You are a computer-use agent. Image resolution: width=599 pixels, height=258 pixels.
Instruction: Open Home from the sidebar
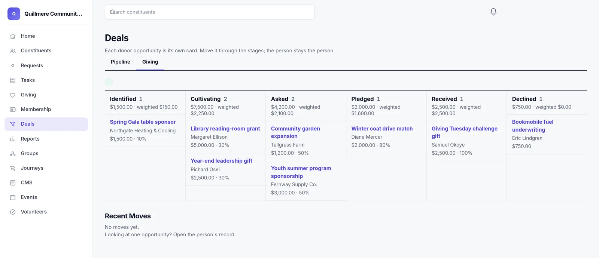[x=46, y=36]
